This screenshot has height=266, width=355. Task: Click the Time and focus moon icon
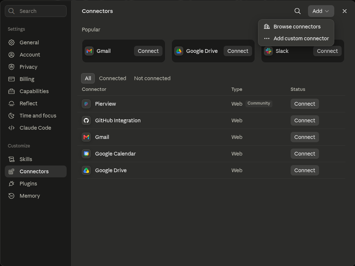tap(11, 116)
